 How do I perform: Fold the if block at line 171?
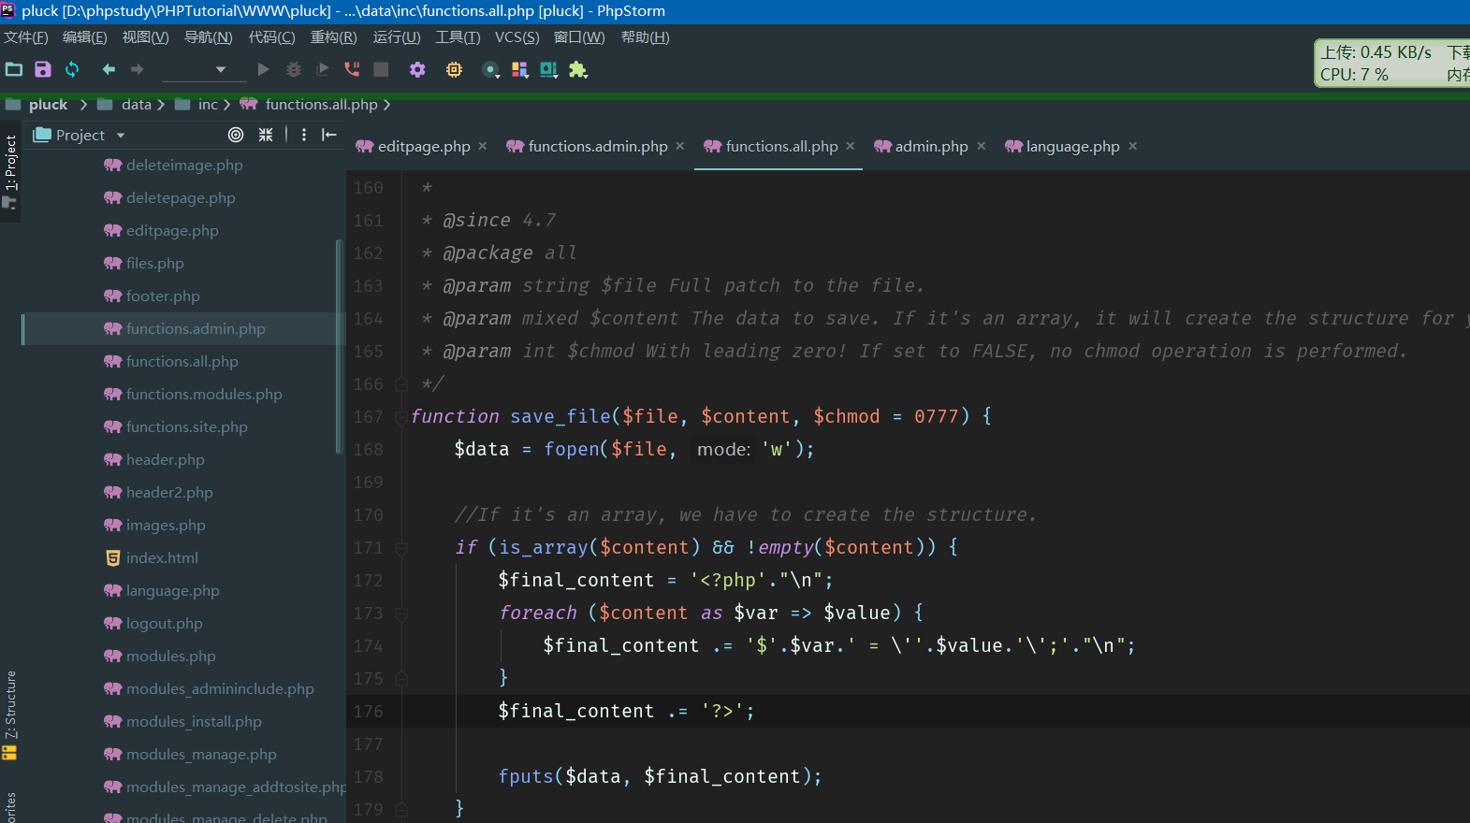[x=401, y=548]
